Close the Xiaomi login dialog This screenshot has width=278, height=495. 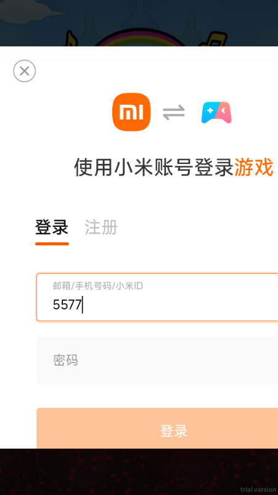pos(24,71)
